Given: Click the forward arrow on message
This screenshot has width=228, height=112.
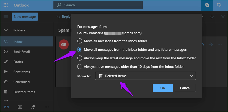Looking at the screenshot, I should click(210, 44).
